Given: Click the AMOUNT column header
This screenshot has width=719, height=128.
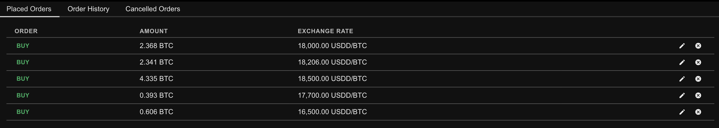Looking at the screenshot, I should click(x=153, y=31).
